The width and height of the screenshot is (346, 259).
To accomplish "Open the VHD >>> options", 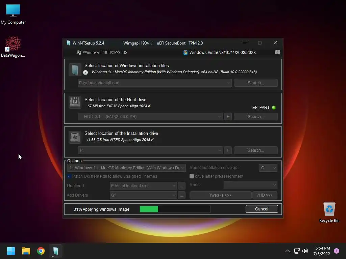I will pyautogui.click(x=265, y=195).
